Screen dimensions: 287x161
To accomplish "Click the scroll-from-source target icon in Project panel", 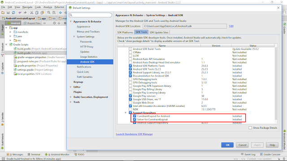I will coord(54,23).
